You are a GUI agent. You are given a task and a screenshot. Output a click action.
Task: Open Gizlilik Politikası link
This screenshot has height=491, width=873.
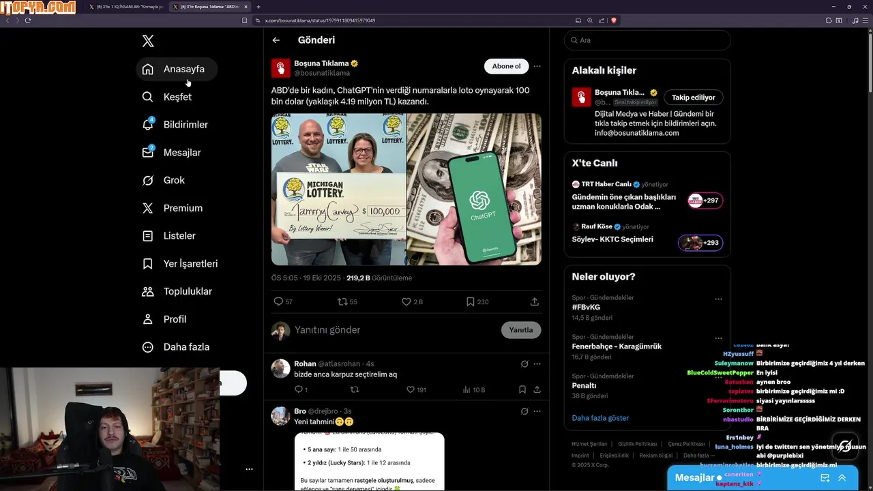click(638, 444)
